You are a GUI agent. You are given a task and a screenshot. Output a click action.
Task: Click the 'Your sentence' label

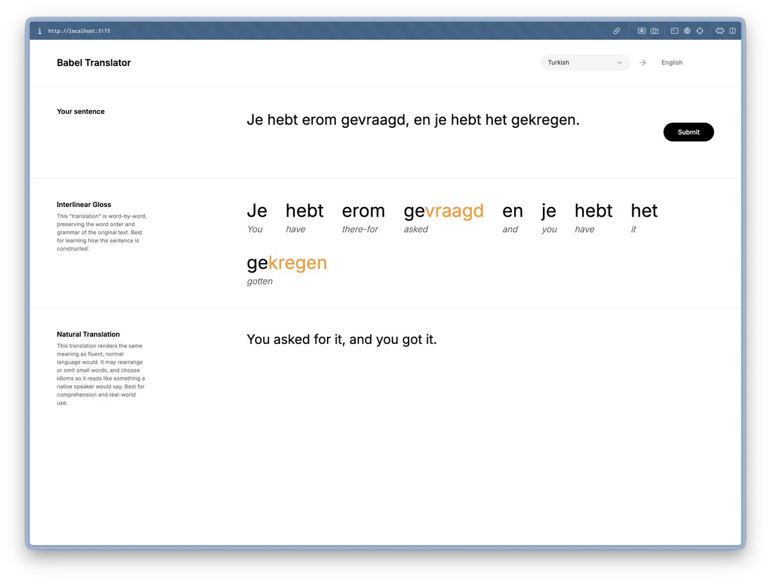coord(80,111)
